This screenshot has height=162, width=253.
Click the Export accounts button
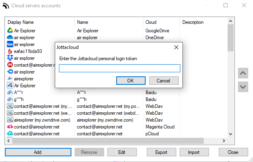[161, 152]
